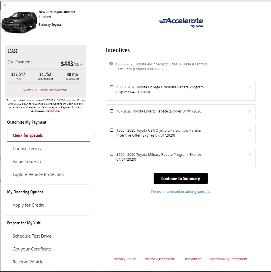Click the Accelerate My Deal logo
This screenshot has height=272, width=271.
[181, 23]
